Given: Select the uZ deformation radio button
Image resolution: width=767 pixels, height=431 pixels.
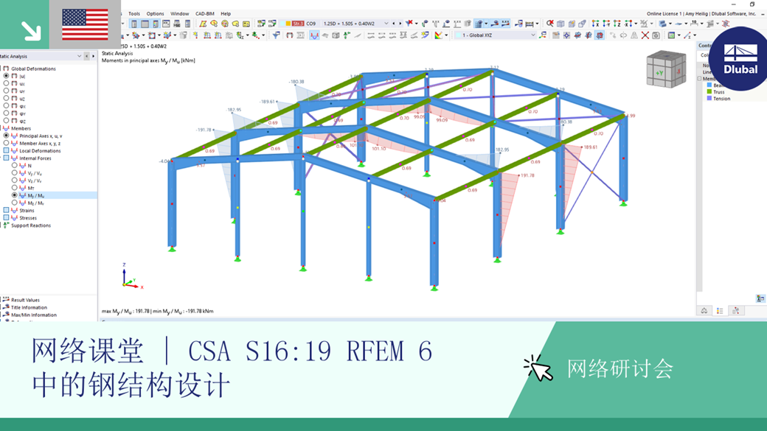Looking at the screenshot, I should (x=7, y=98).
